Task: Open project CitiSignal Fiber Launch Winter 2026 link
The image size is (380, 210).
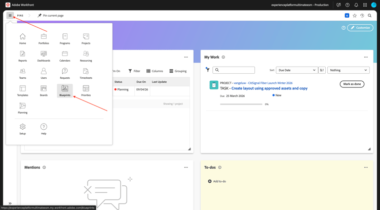Action: point(263,83)
